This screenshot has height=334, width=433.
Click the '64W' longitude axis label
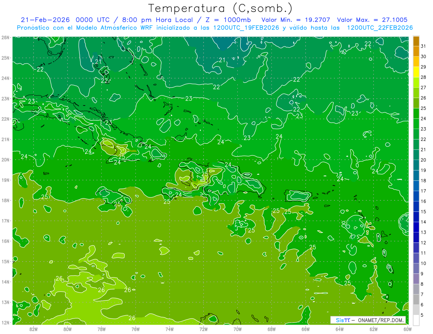[x=340, y=329]
